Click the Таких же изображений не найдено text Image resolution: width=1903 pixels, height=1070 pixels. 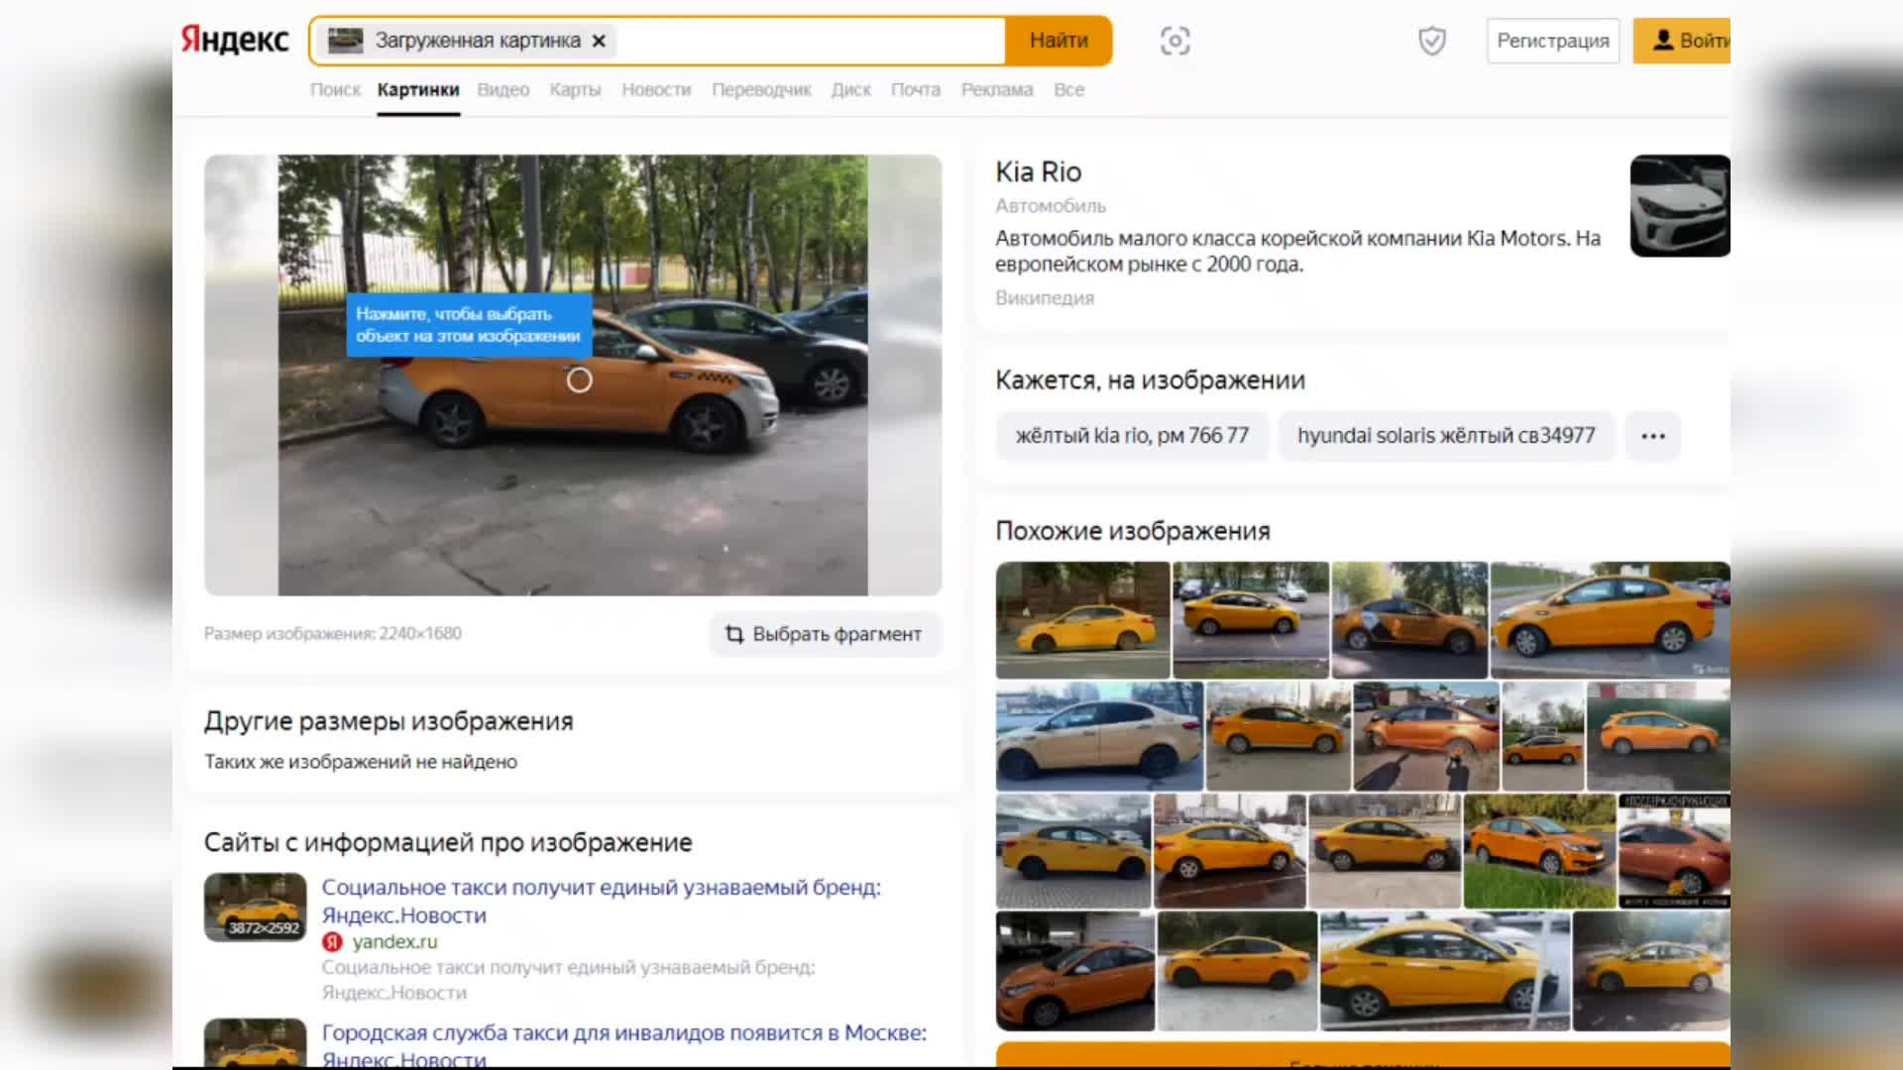[361, 762]
